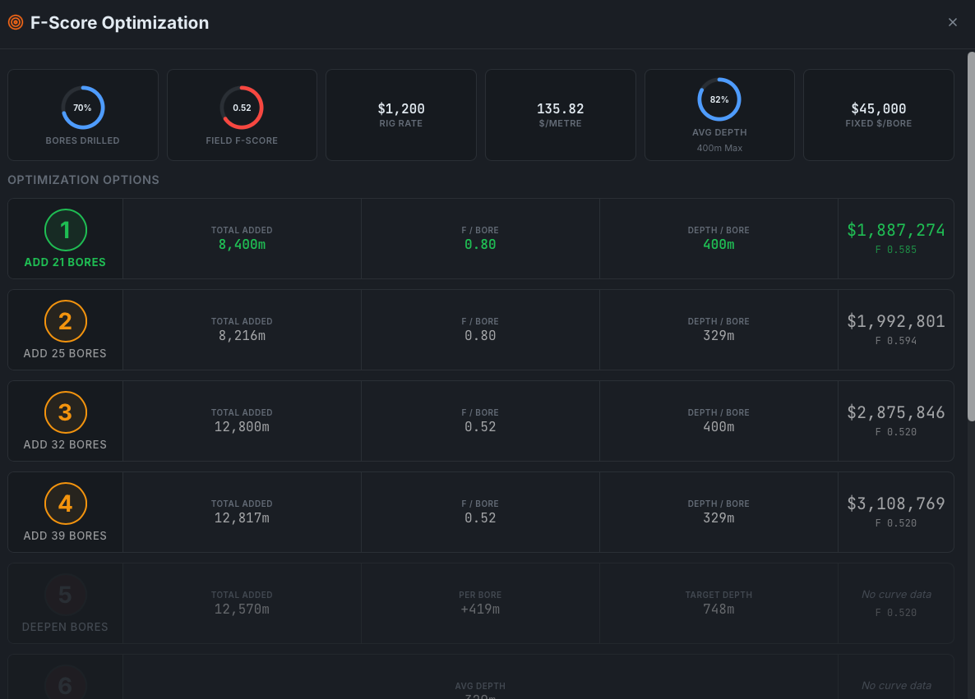
Task: Click the green $1,887,274 cost value
Action: pos(896,229)
